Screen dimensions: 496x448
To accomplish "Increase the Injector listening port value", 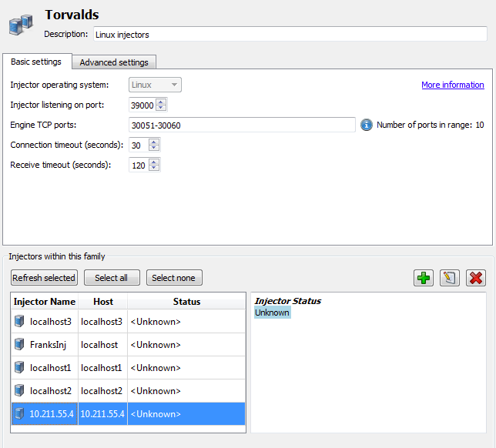I will coord(161,102).
